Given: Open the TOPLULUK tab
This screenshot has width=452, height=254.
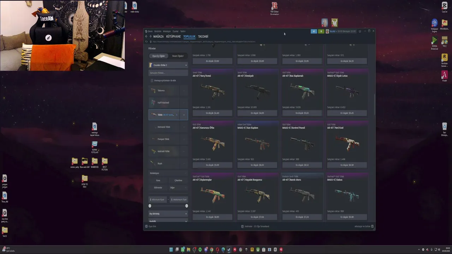Looking at the screenshot, I should tap(189, 36).
